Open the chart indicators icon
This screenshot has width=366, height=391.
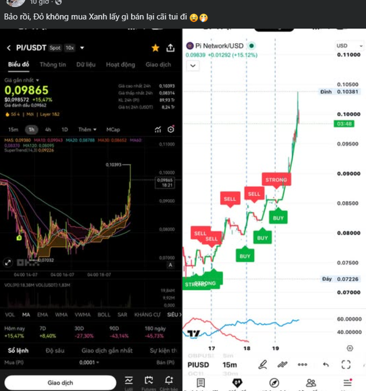point(158,129)
